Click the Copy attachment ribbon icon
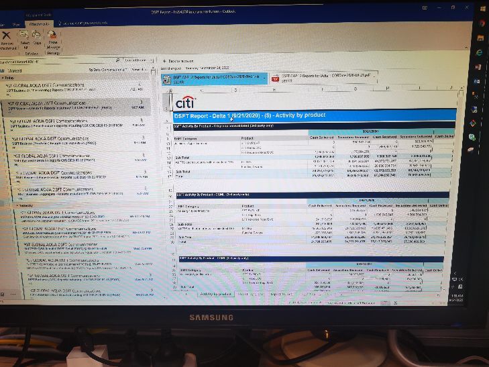The image size is (489, 367). [37, 34]
